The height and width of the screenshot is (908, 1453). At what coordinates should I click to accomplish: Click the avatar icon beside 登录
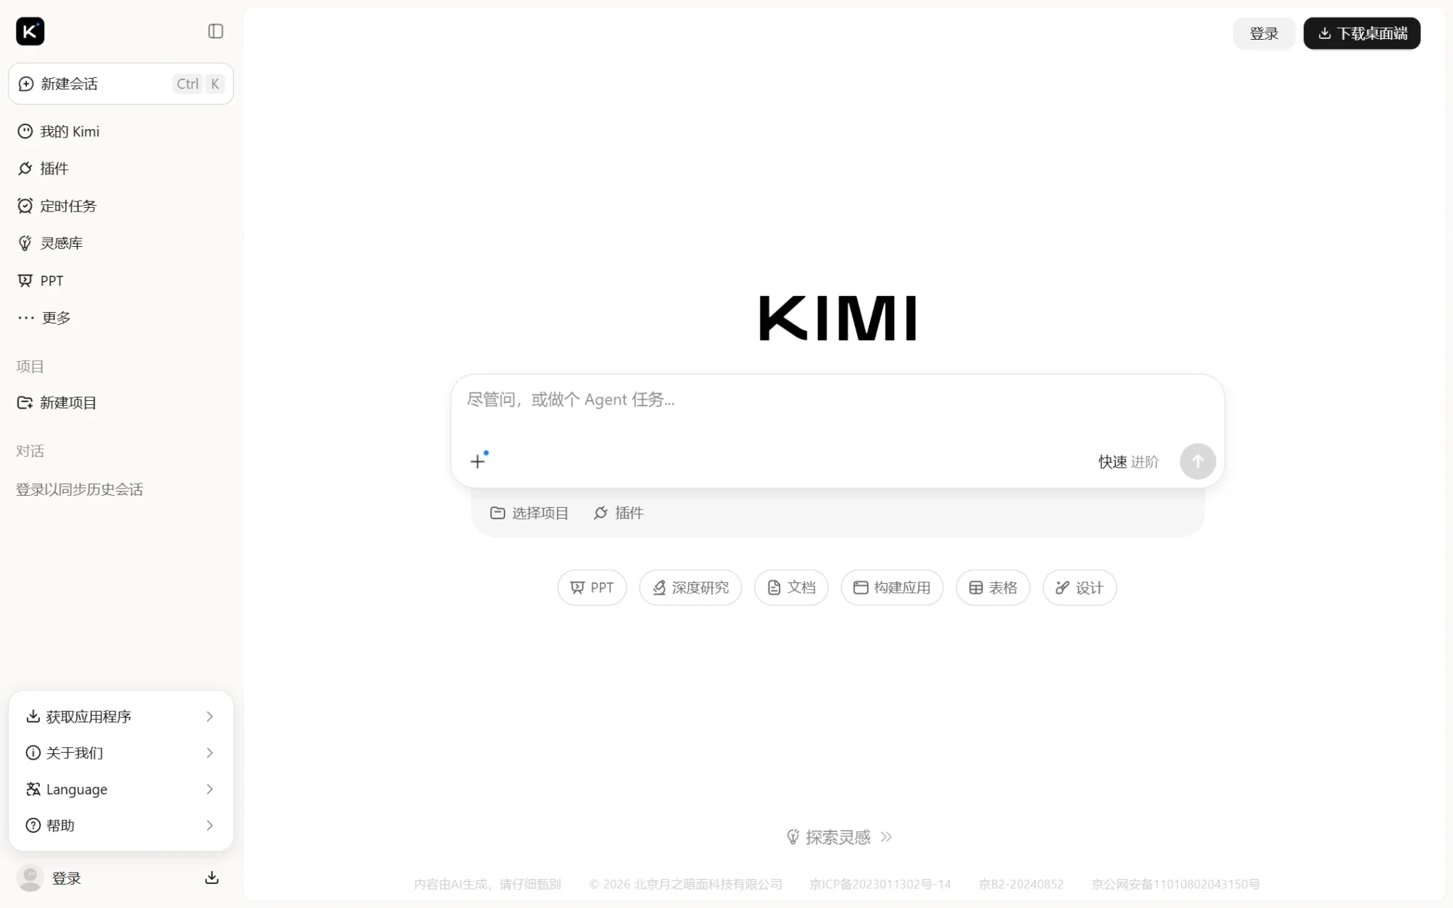click(x=30, y=878)
